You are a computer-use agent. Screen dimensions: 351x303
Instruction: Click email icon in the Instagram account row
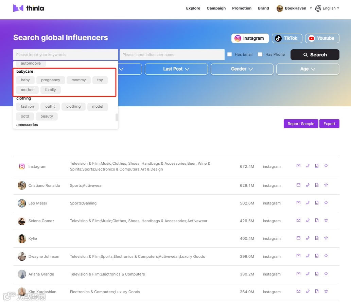coord(298,166)
